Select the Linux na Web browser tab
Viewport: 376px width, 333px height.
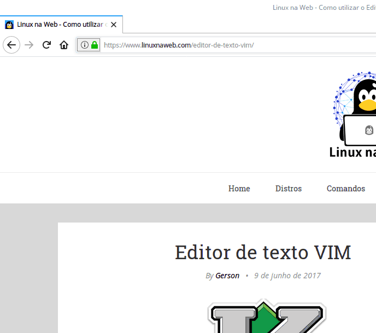click(61, 25)
